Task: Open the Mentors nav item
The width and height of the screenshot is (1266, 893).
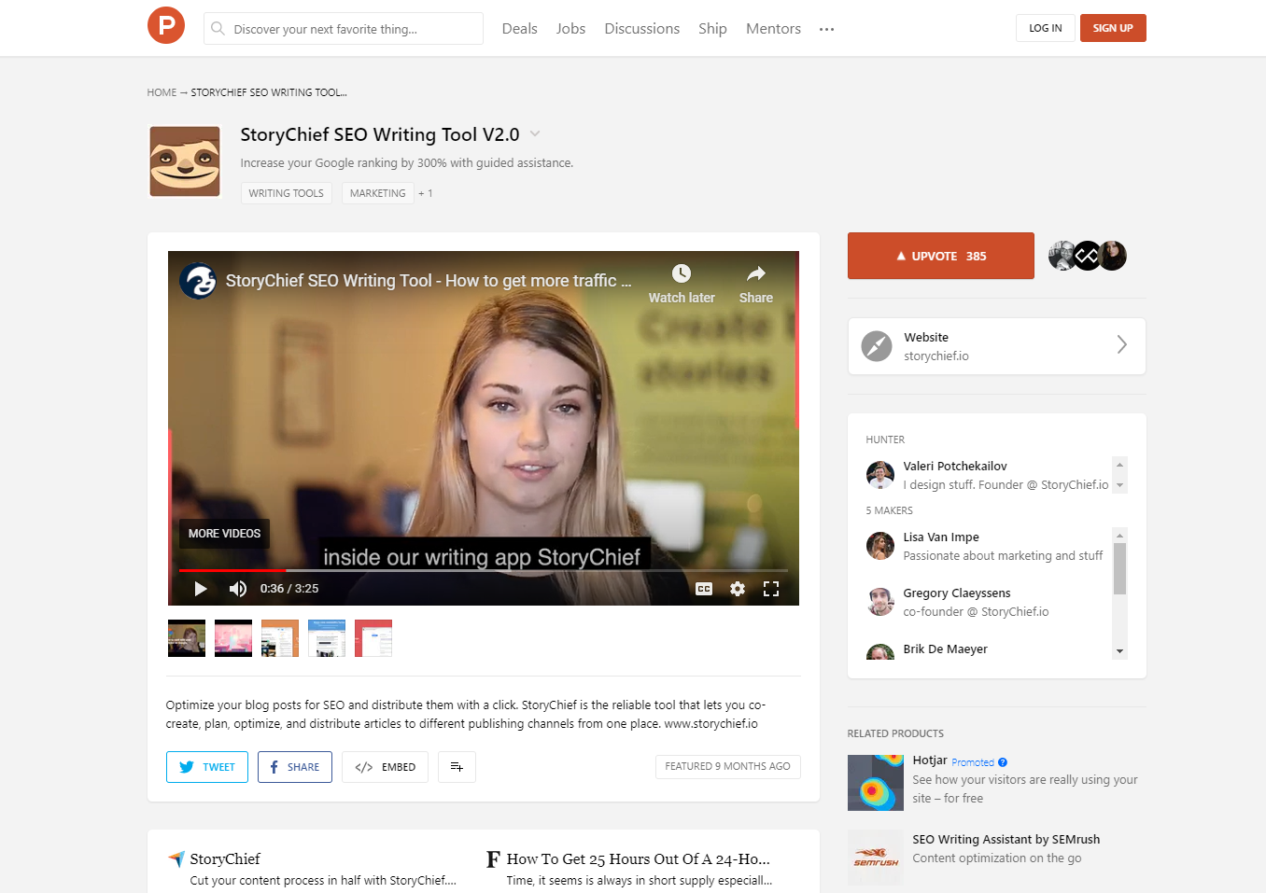Action: pos(773,29)
